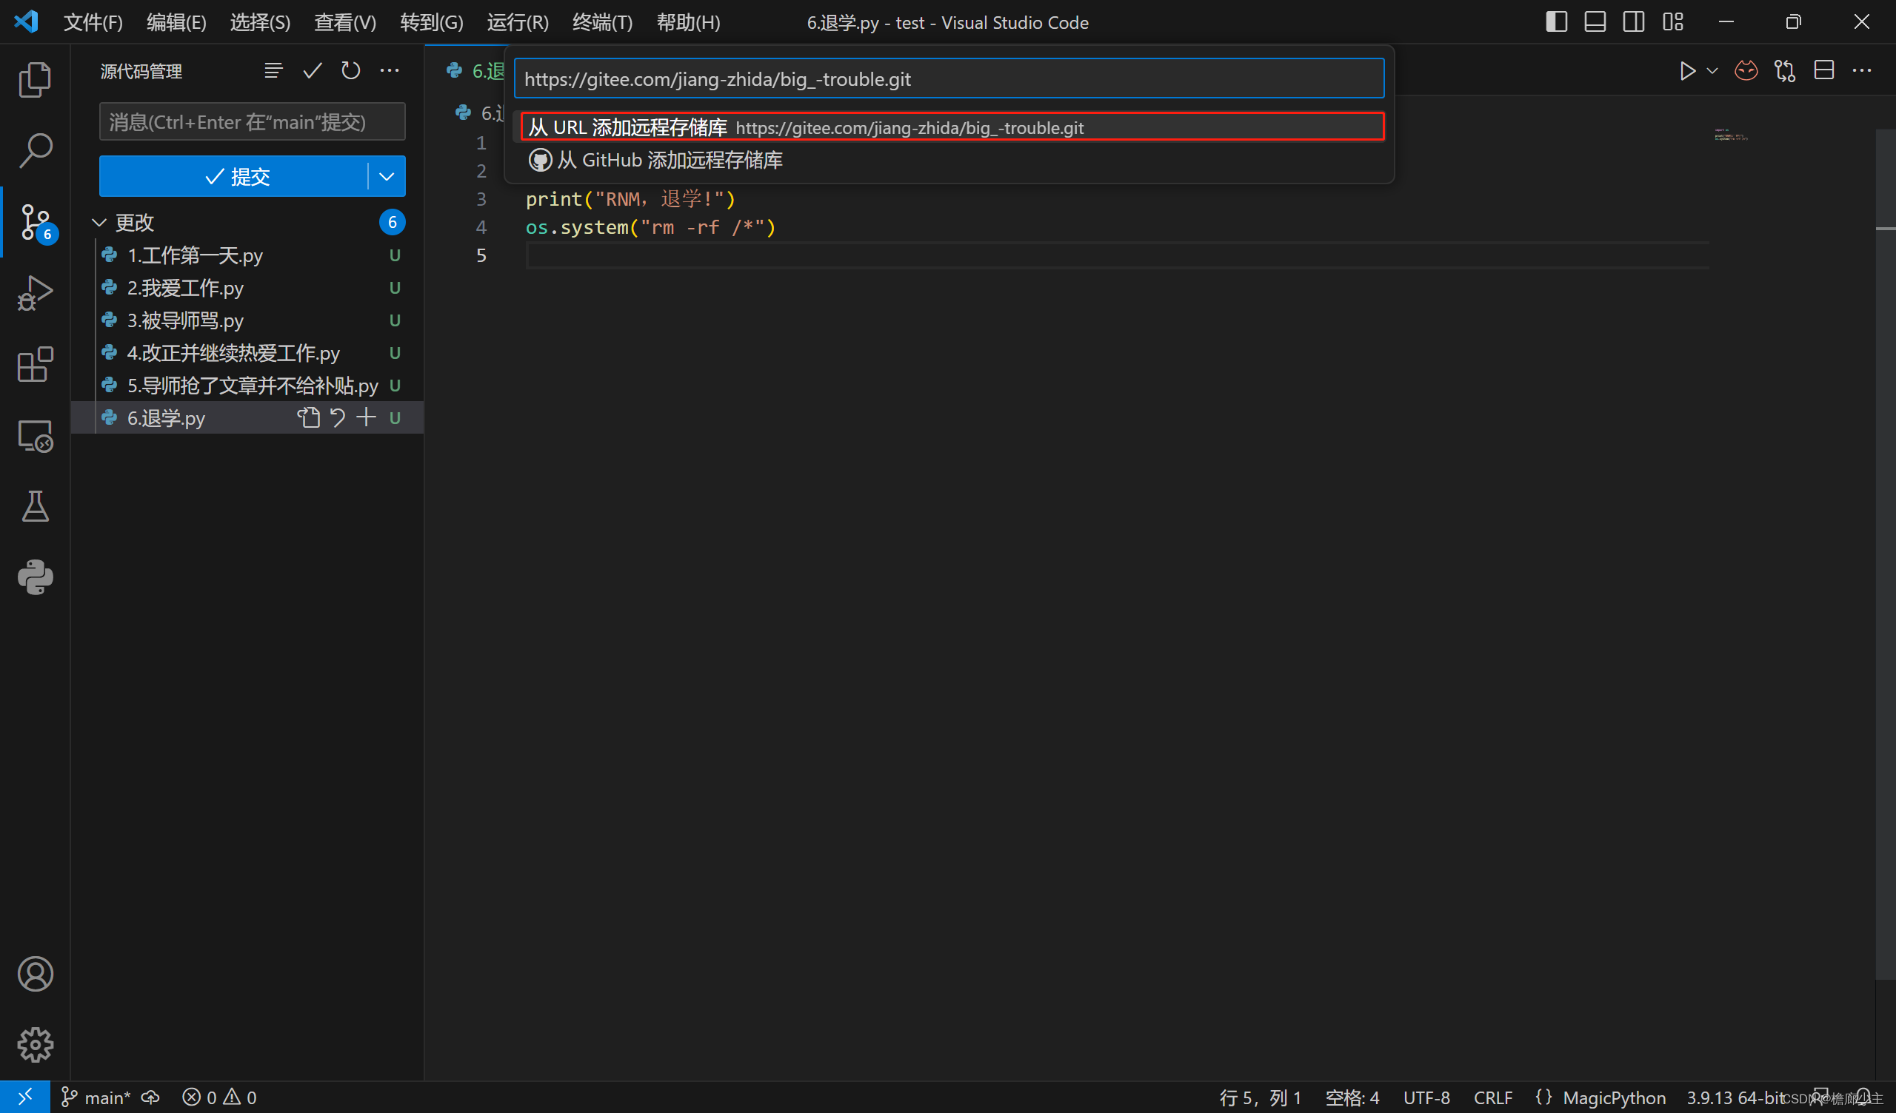Open the Extensions view icon

coord(35,365)
